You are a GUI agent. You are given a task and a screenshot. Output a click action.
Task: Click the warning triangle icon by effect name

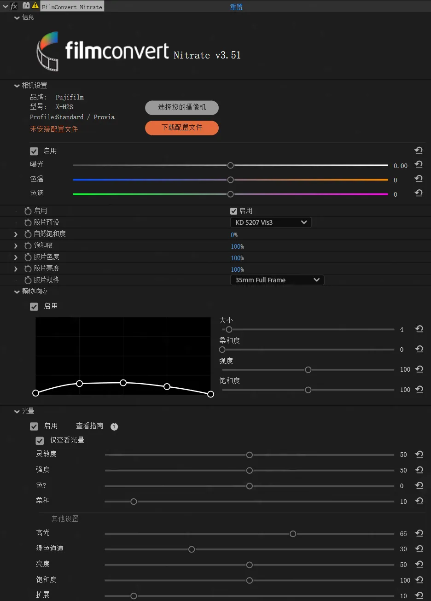(x=35, y=6)
